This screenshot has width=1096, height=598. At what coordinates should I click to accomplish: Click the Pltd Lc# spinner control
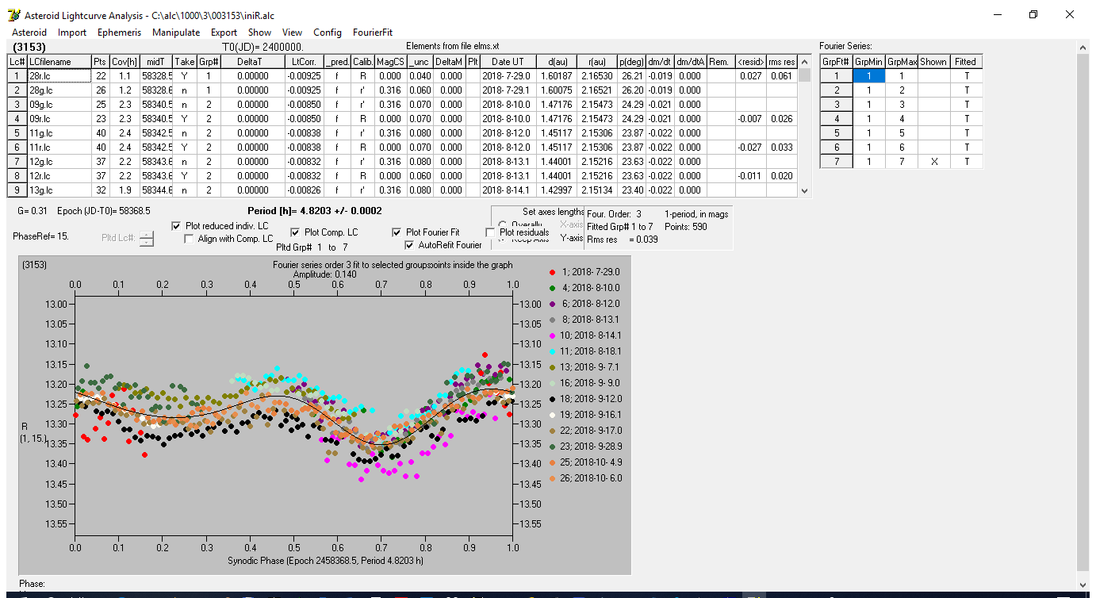click(x=147, y=238)
